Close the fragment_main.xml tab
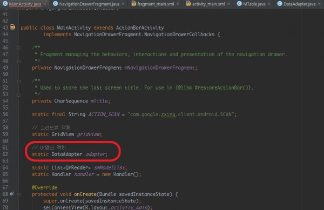This screenshot has height=210, width=324. (x=178, y=4)
